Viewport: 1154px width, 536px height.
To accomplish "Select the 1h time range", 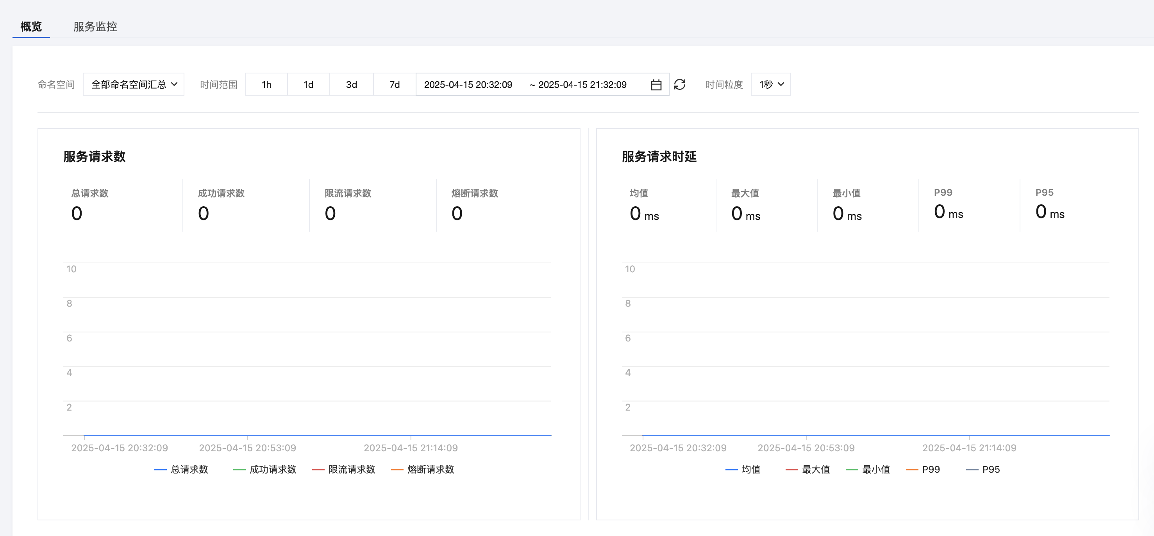I will coord(266,84).
